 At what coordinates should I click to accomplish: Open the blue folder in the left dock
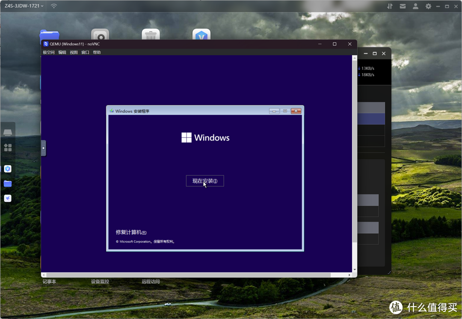(x=8, y=184)
